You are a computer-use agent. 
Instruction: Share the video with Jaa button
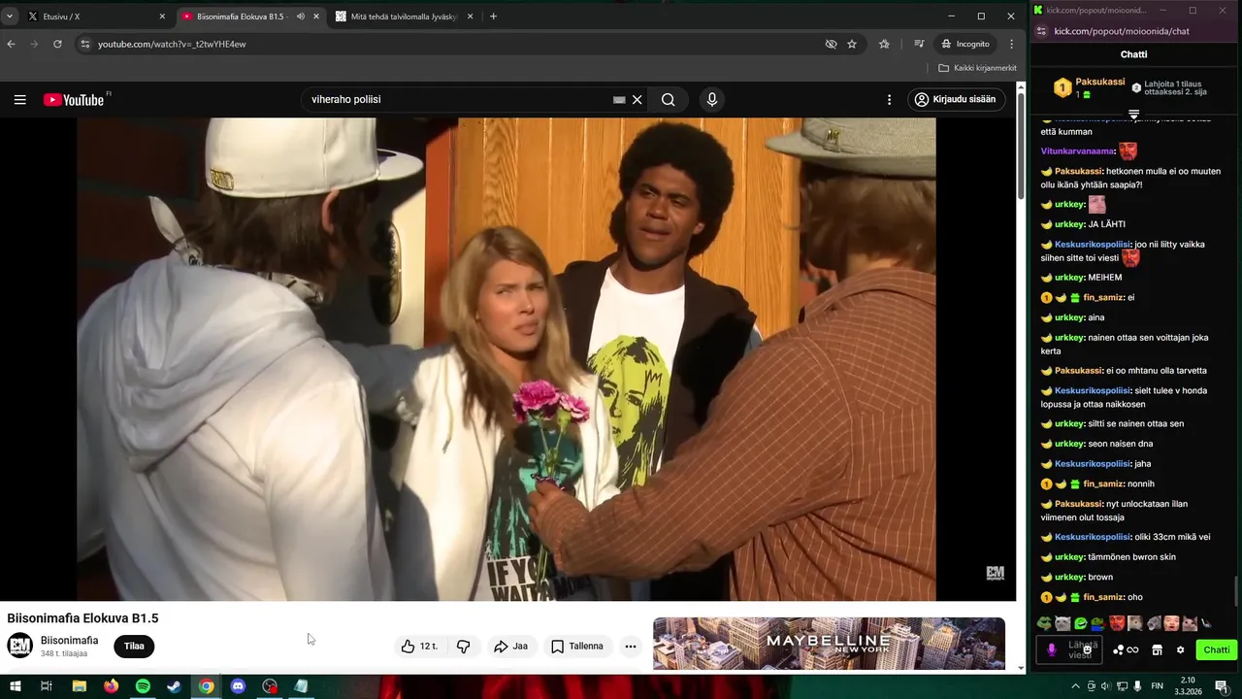[x=510, y=647]
